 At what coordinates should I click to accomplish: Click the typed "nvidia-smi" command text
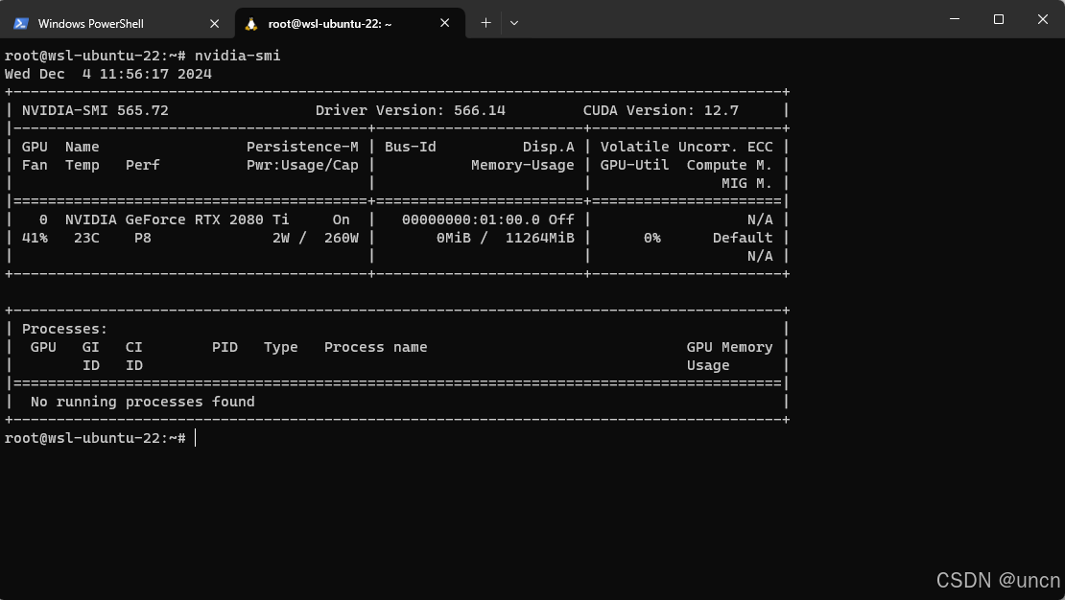[x=238, y=56]
